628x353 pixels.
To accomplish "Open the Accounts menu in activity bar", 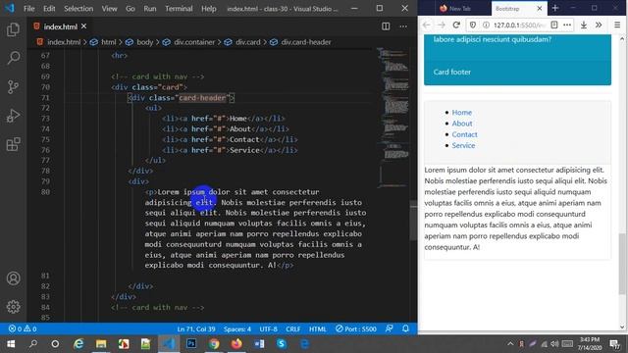I will point(13,278).
